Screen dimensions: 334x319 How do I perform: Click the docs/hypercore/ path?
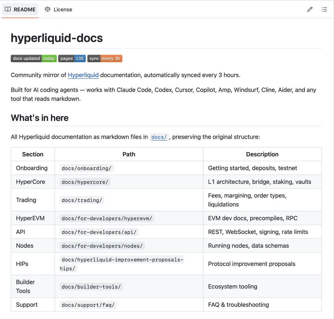[85, 182]
